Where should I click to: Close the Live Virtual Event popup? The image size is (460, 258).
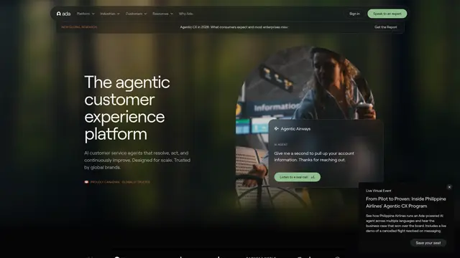coord(449,187)
